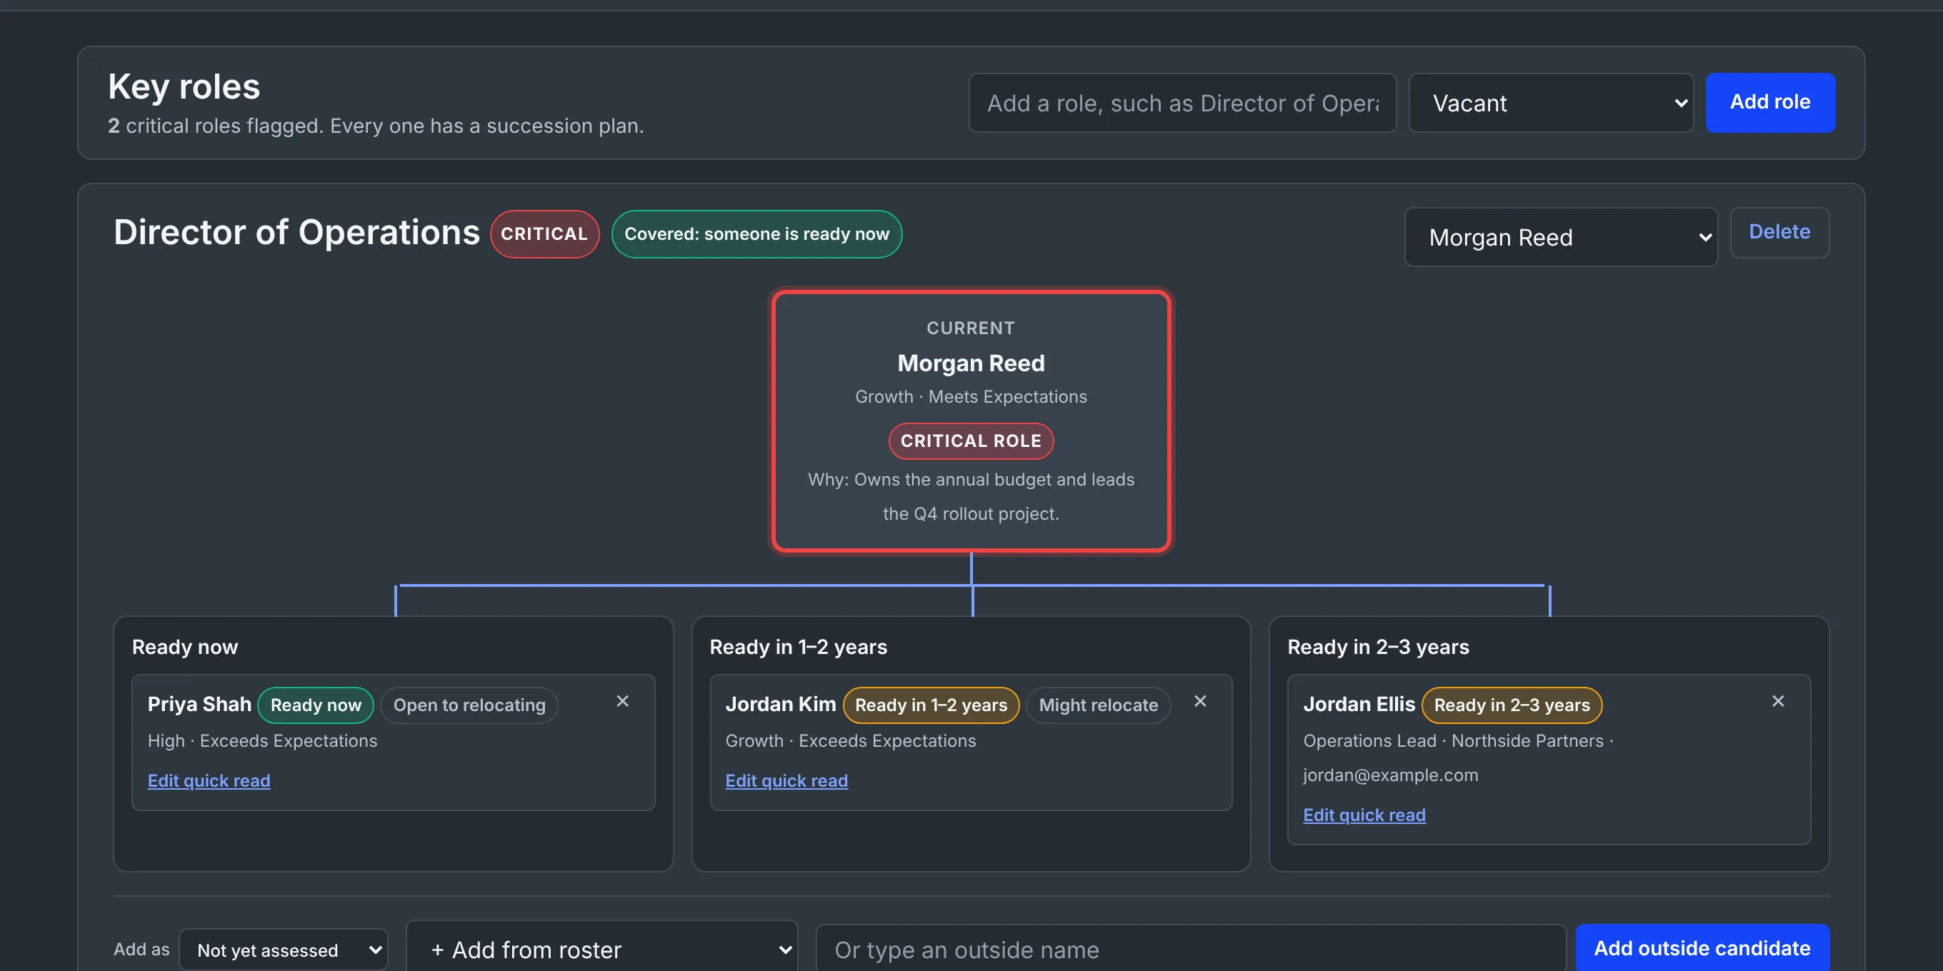This screenshot has width=1943, height=971.
Task: Click the 'Growth · Meets Expectations' text
Action: click(971, 396)
